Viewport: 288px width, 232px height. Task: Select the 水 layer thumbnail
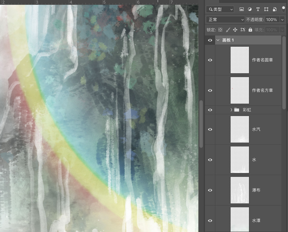coord(240,160)
